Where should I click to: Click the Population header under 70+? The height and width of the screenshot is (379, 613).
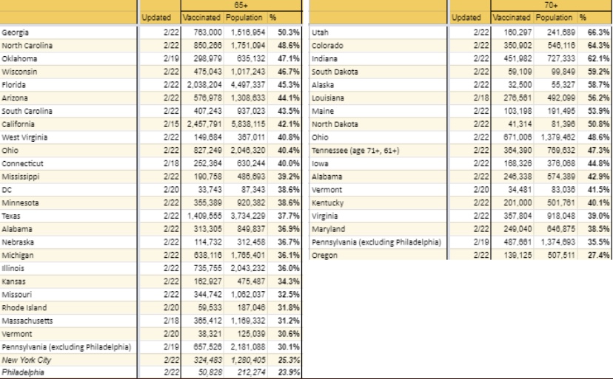(x=552, y=18)
